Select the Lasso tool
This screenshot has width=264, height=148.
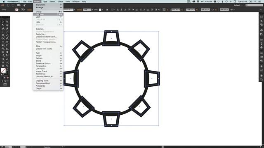[7, 25]
